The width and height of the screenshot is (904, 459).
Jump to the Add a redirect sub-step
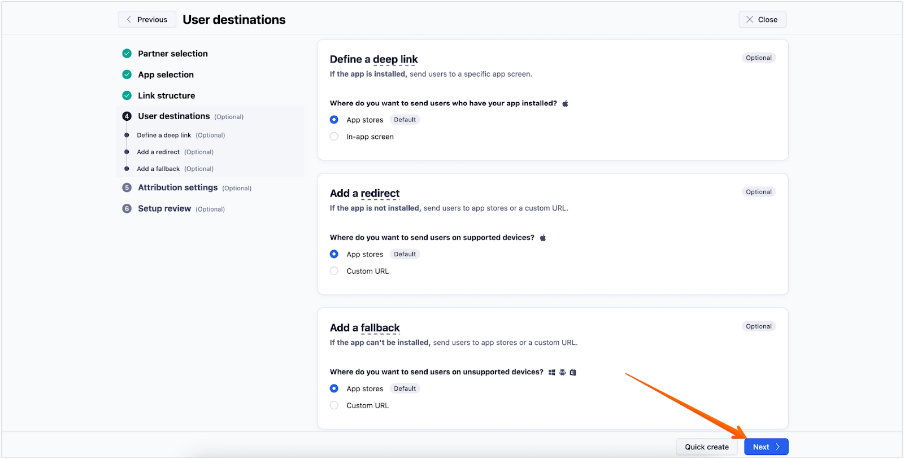pyautogui.click(x=158, y=152)
